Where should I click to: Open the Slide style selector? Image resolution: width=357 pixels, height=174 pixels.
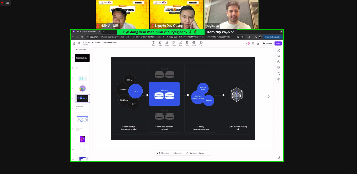click(163, 153)
